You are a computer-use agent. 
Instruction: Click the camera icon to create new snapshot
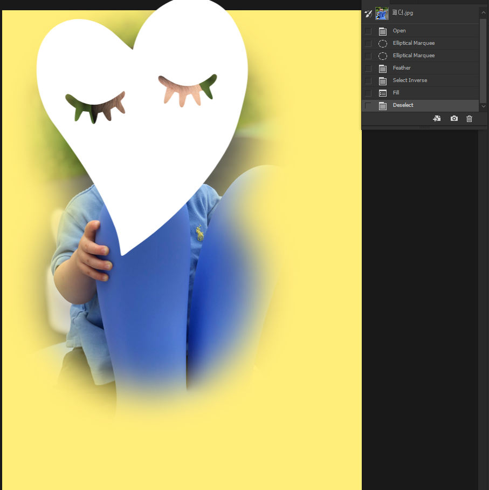pyautogui.click(x=454, y=118)
